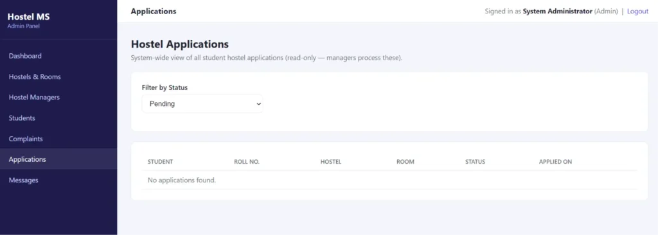Image resolution: width=658 pixels, height=235 pixels.
Task: Open Messages in the sidebar
Action: pyautogui.click(x=58, y=180)
